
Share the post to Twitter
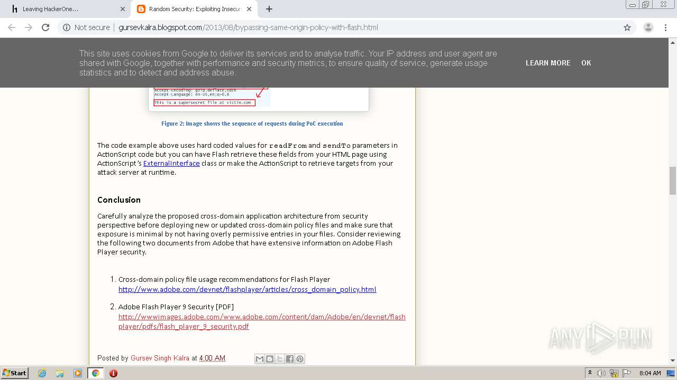(280, 359)
